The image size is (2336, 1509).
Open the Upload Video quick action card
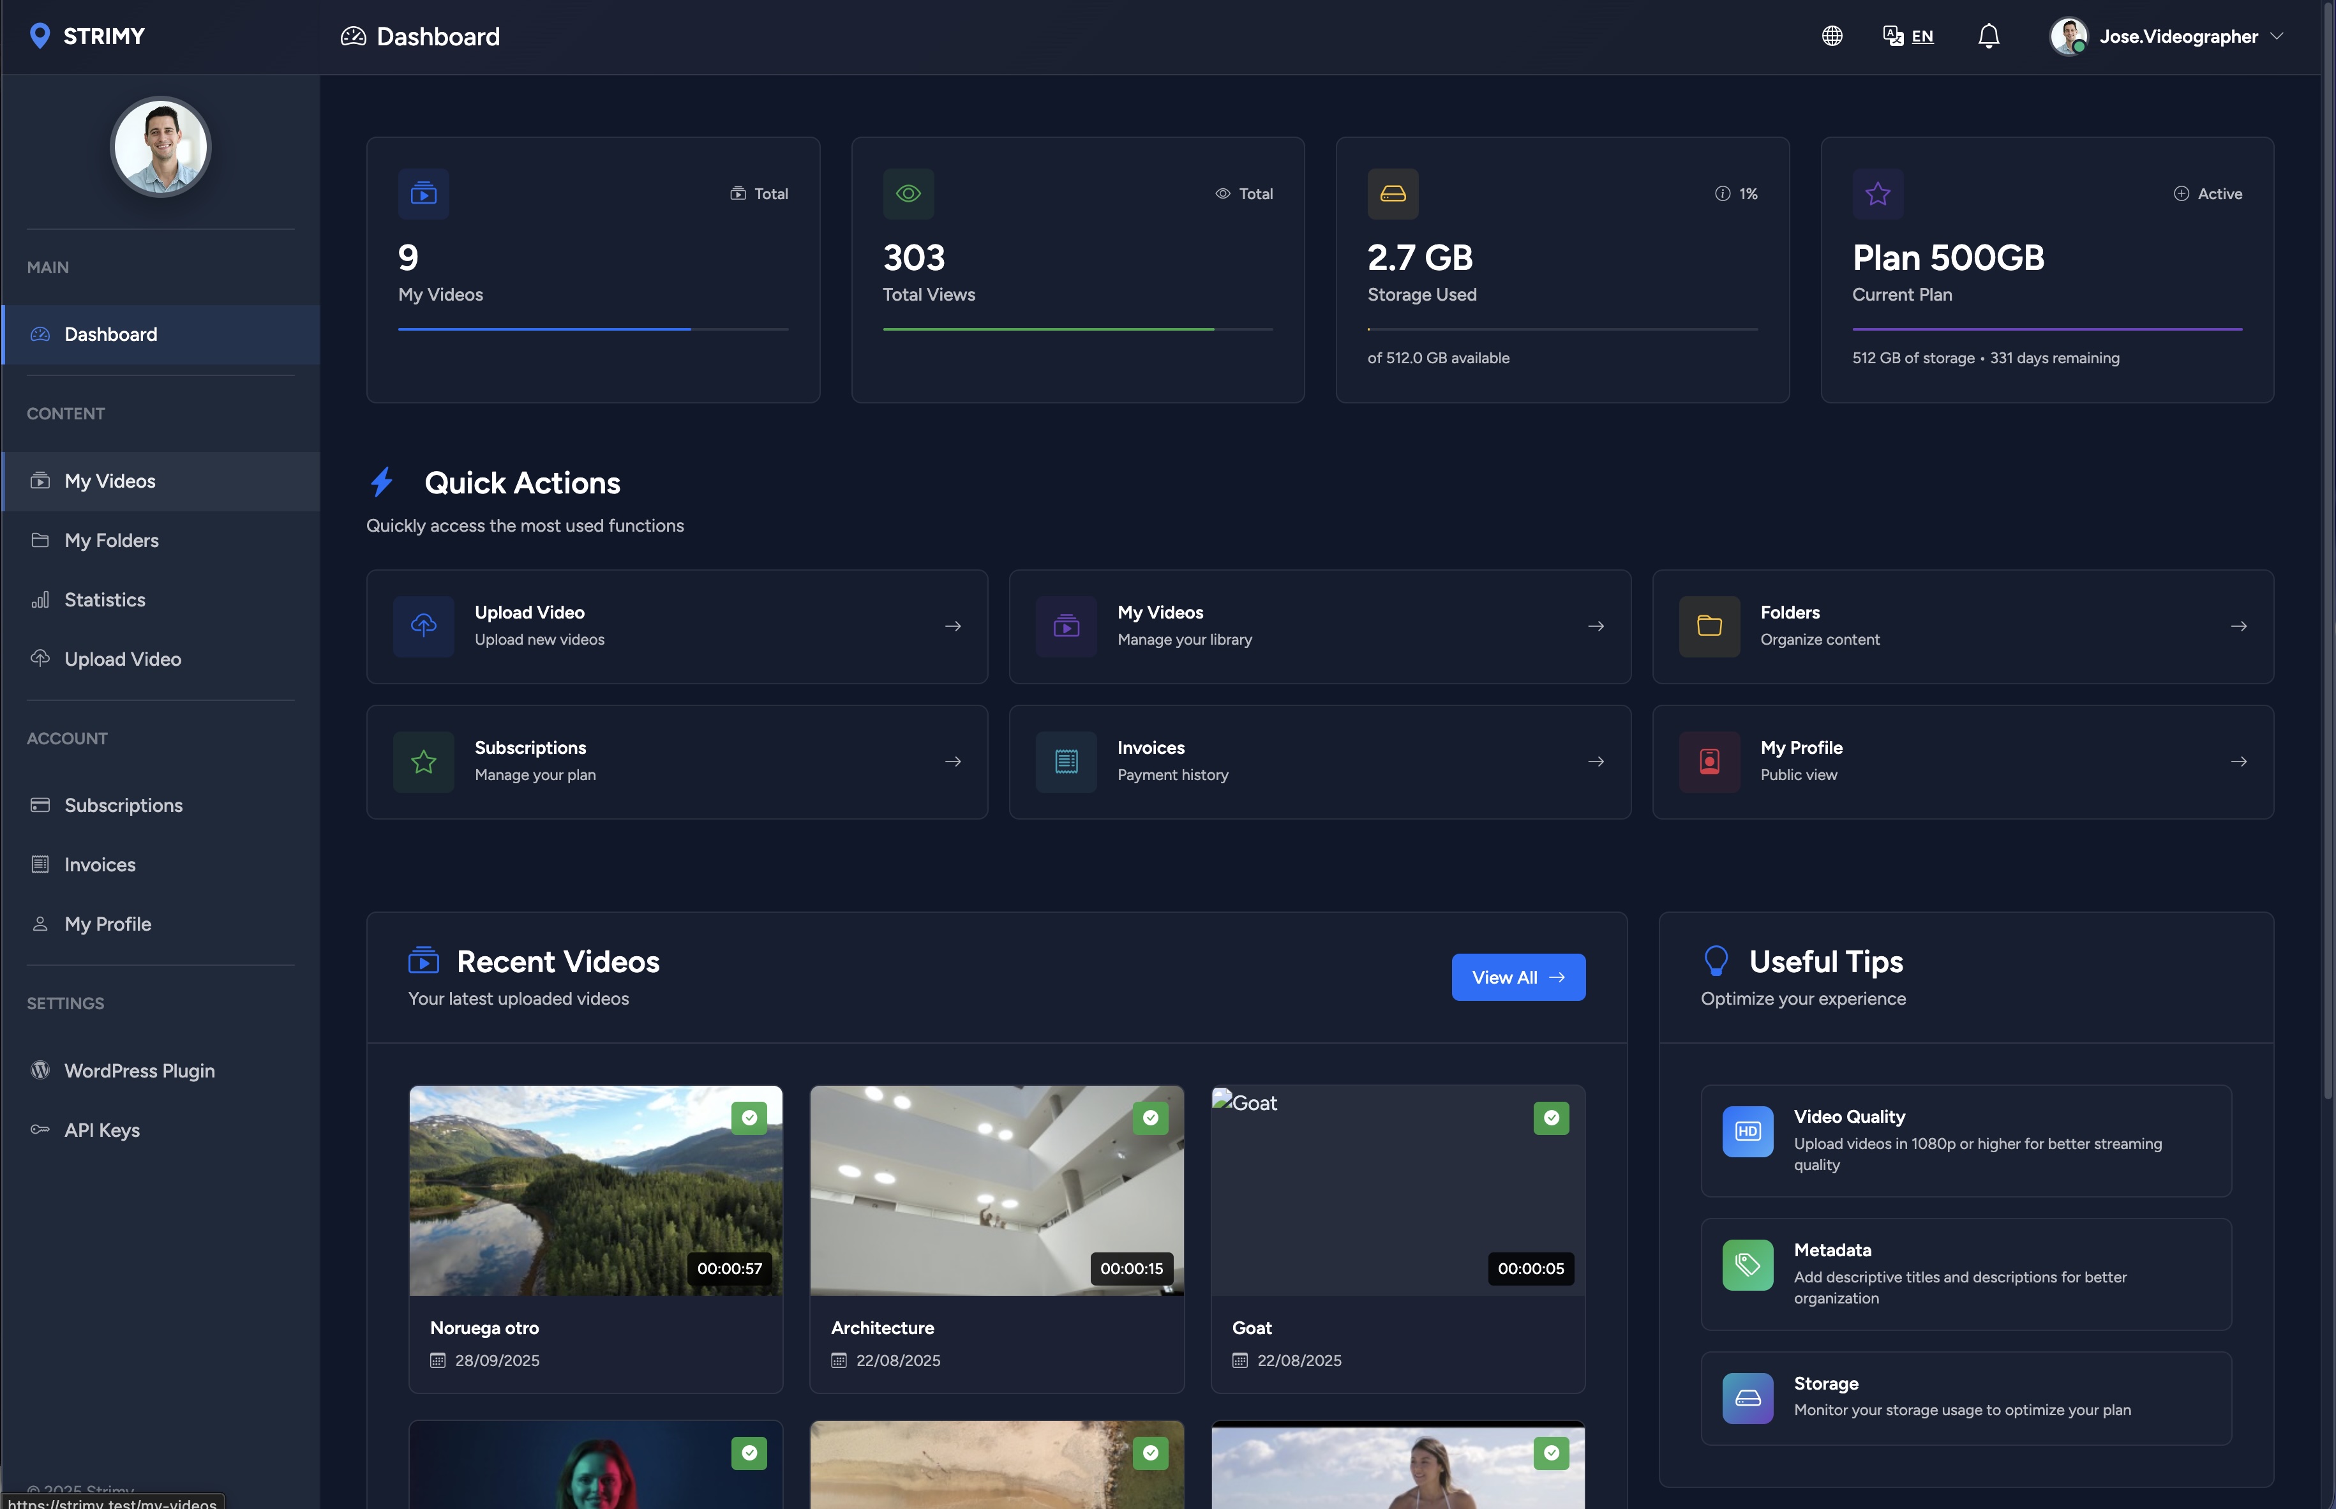676,626
